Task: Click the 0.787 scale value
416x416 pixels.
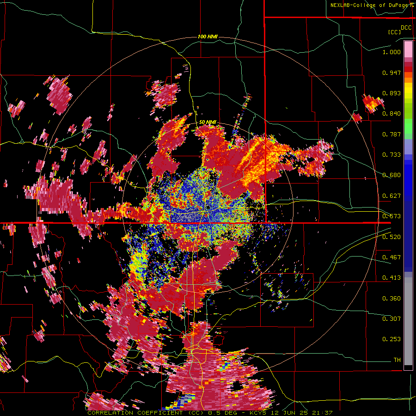Action: click(x=392, y=134)
